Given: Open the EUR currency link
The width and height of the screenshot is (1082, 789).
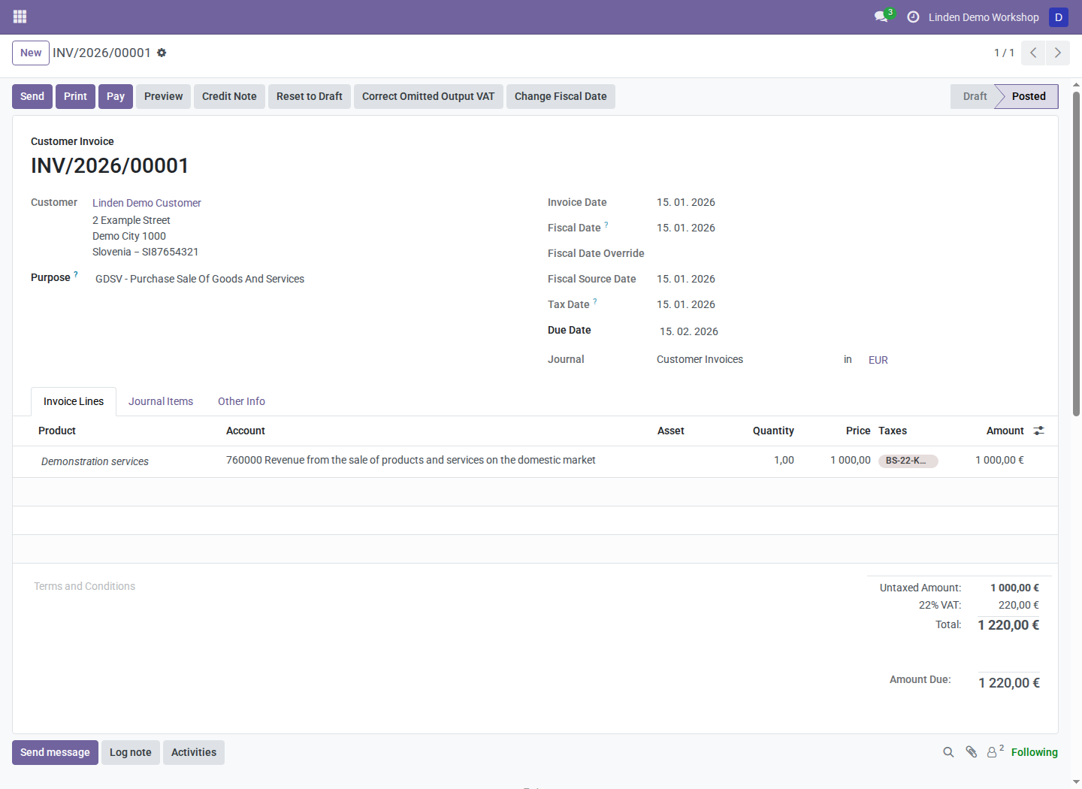Looking at the screenshot, I should click(x=878, y=360).
